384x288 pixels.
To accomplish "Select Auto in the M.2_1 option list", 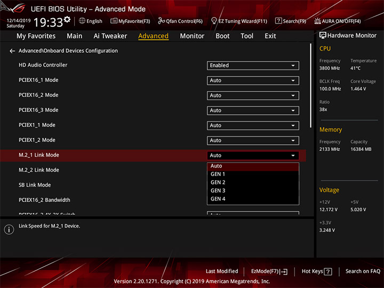I will [253, 166].
